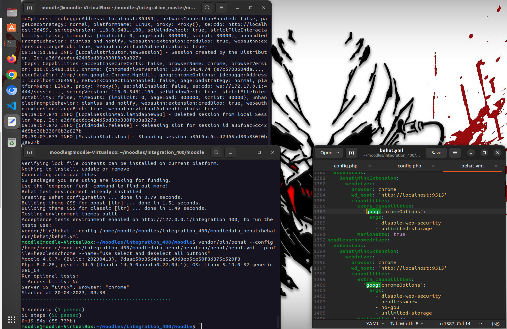Save the behat.yml file
Viewport: 507px width, 329px height.
click(436, 153)
